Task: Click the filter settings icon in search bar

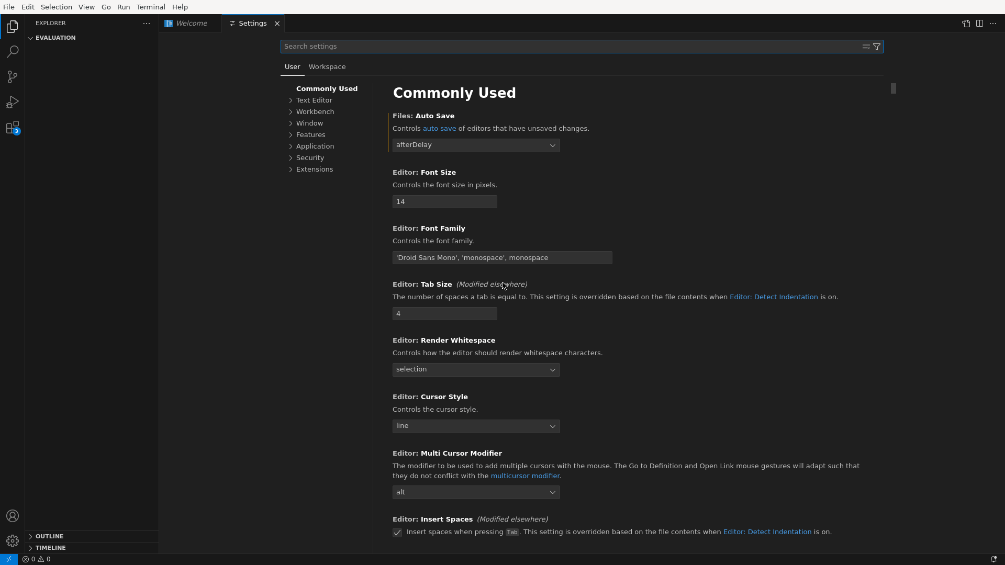Action: coord(877,46)
